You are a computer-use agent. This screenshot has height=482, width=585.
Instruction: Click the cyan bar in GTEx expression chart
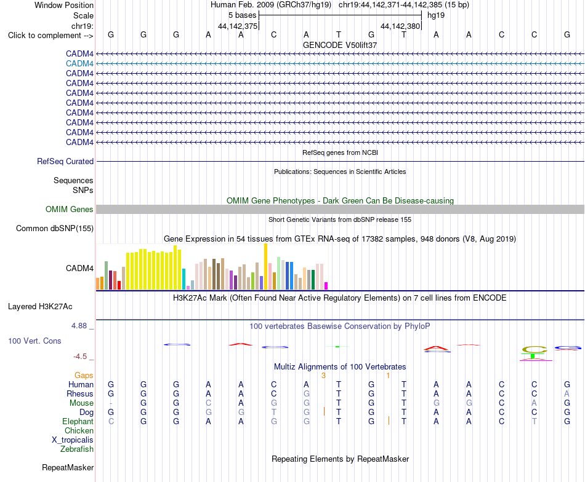[184, 279]
